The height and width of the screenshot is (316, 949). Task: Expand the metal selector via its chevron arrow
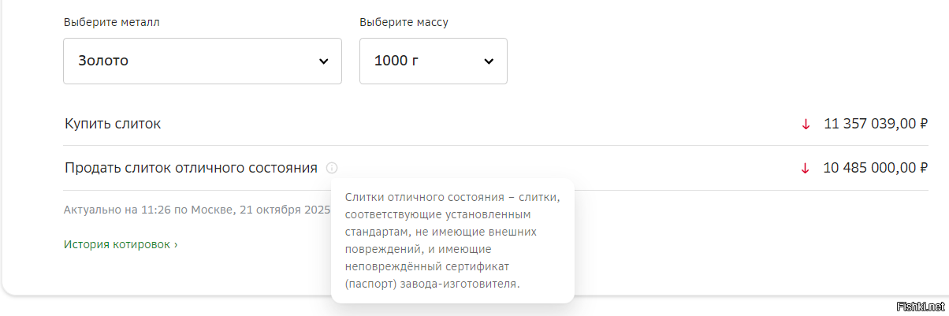[323, 61]
